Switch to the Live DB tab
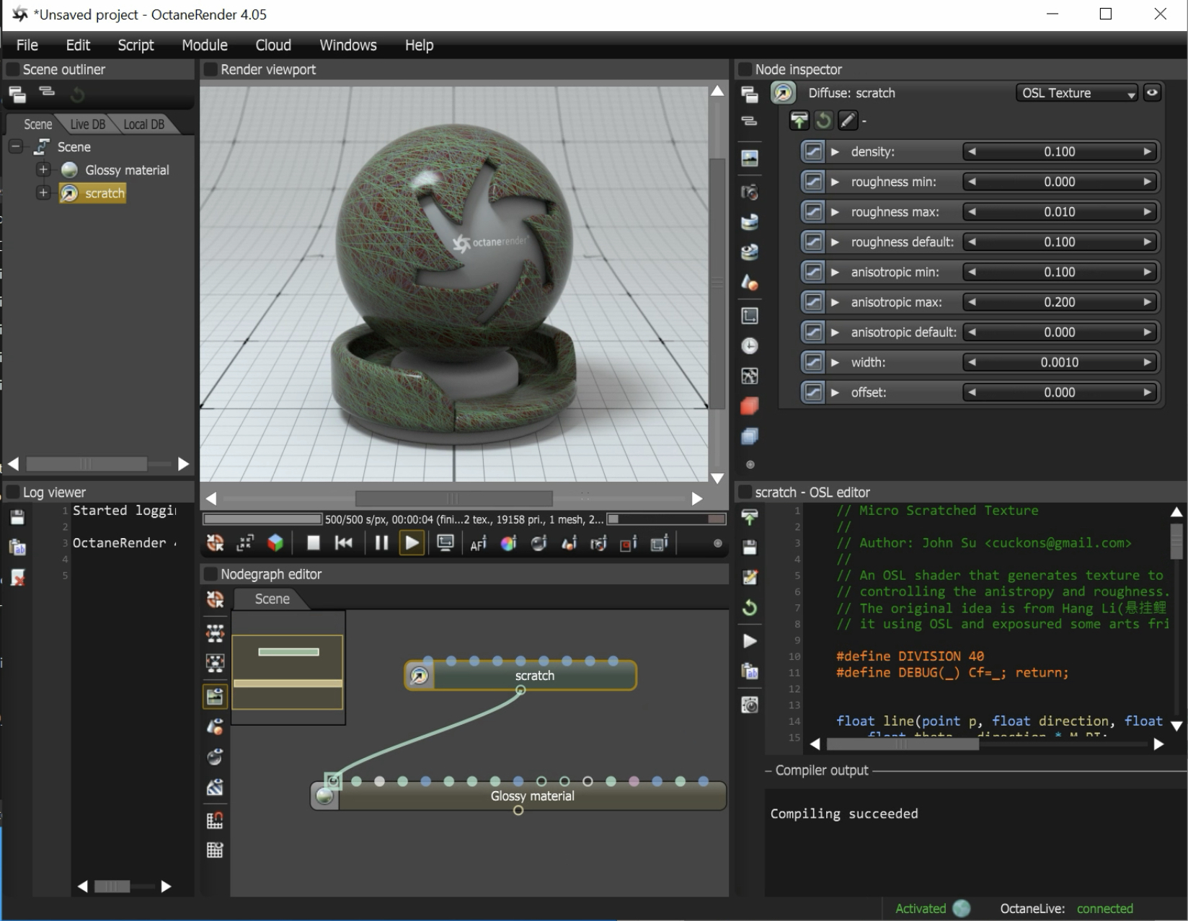This screenshot has height=921, width=1188. coord(88,124)
